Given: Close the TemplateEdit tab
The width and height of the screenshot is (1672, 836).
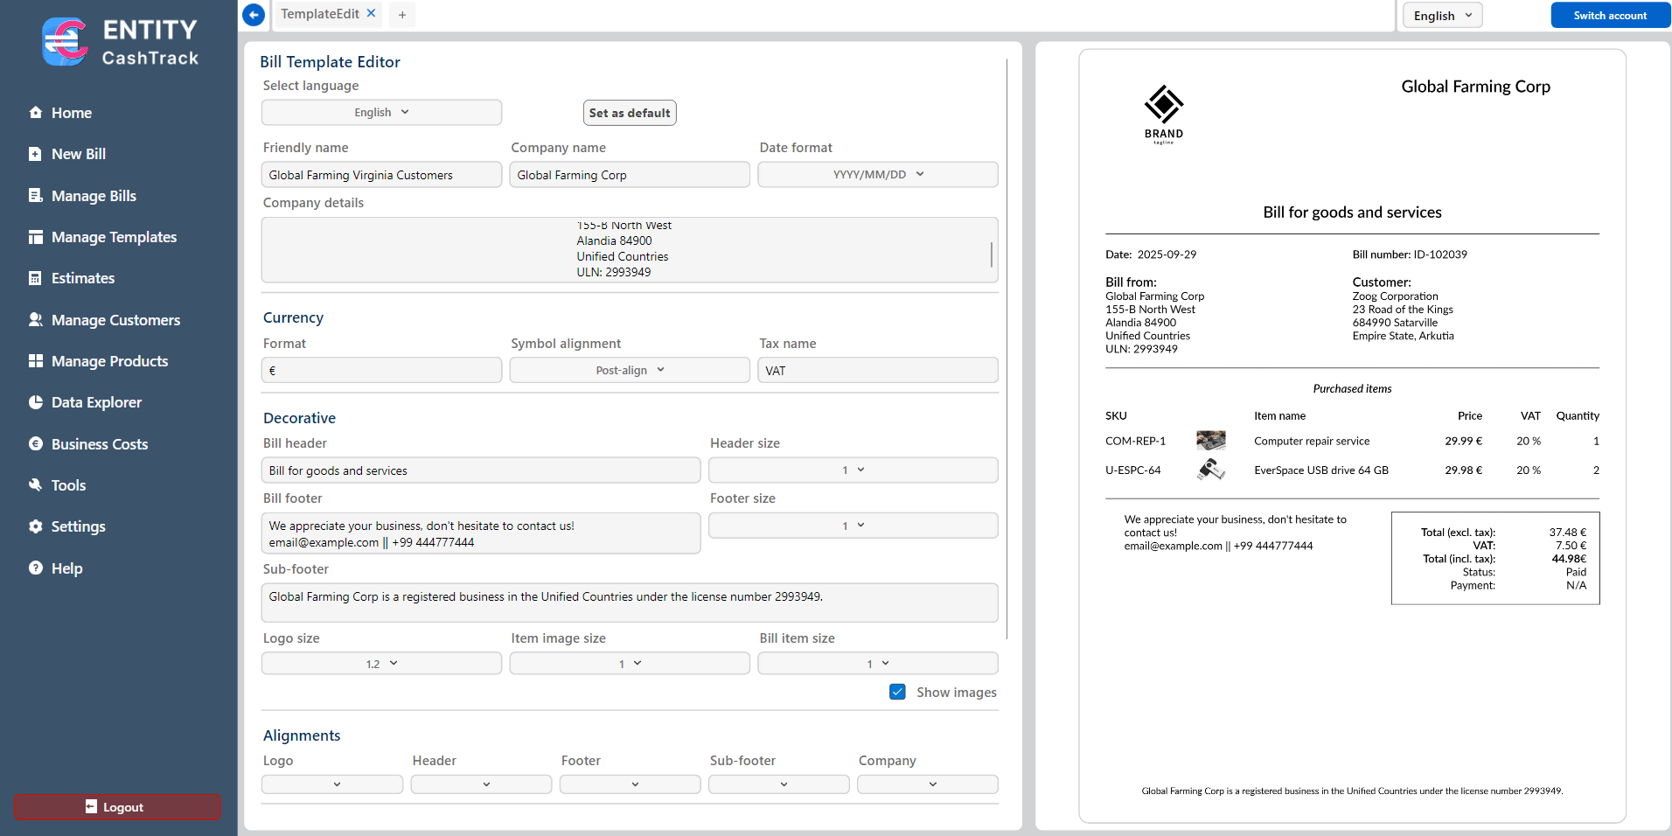Looking at the screenshot, I should pyautogui.click(x=371, y=14).
